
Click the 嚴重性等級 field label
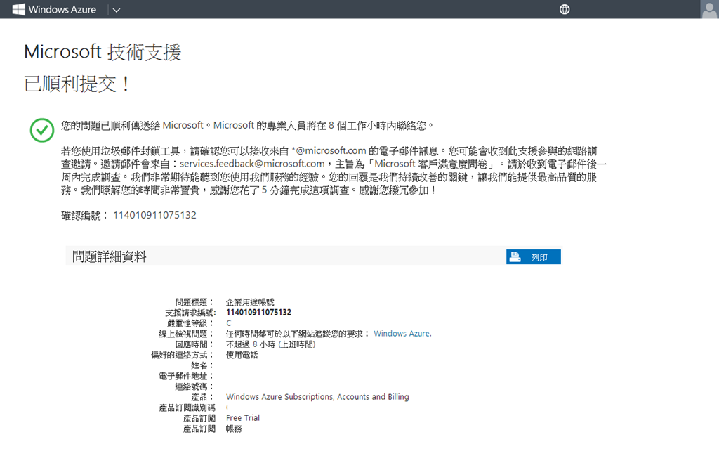tap(191, 323)
